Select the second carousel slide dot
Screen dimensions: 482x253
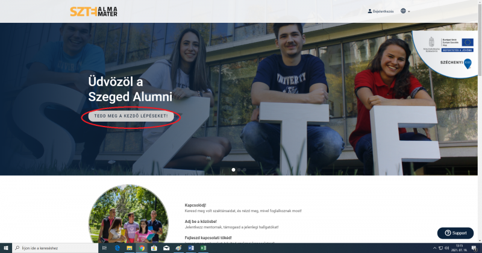pyautogui.click(x=239, y=170)
